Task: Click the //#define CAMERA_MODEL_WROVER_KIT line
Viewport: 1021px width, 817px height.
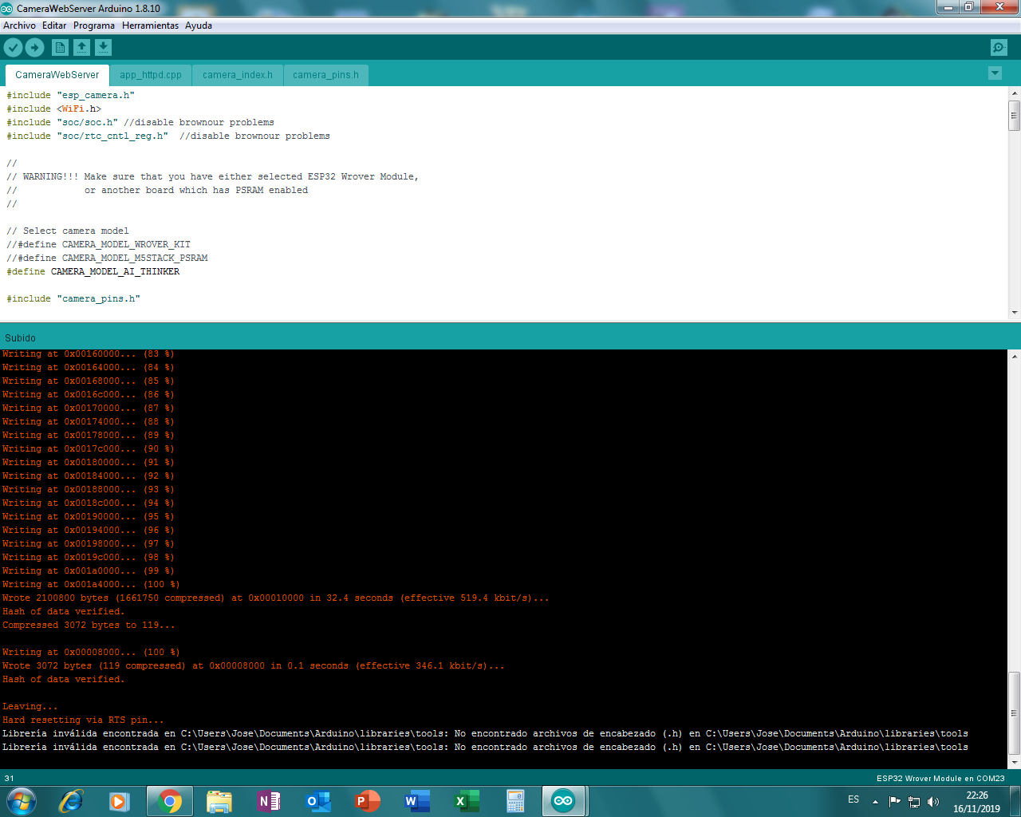Action: pyautogui.click(x=99, y=244)
